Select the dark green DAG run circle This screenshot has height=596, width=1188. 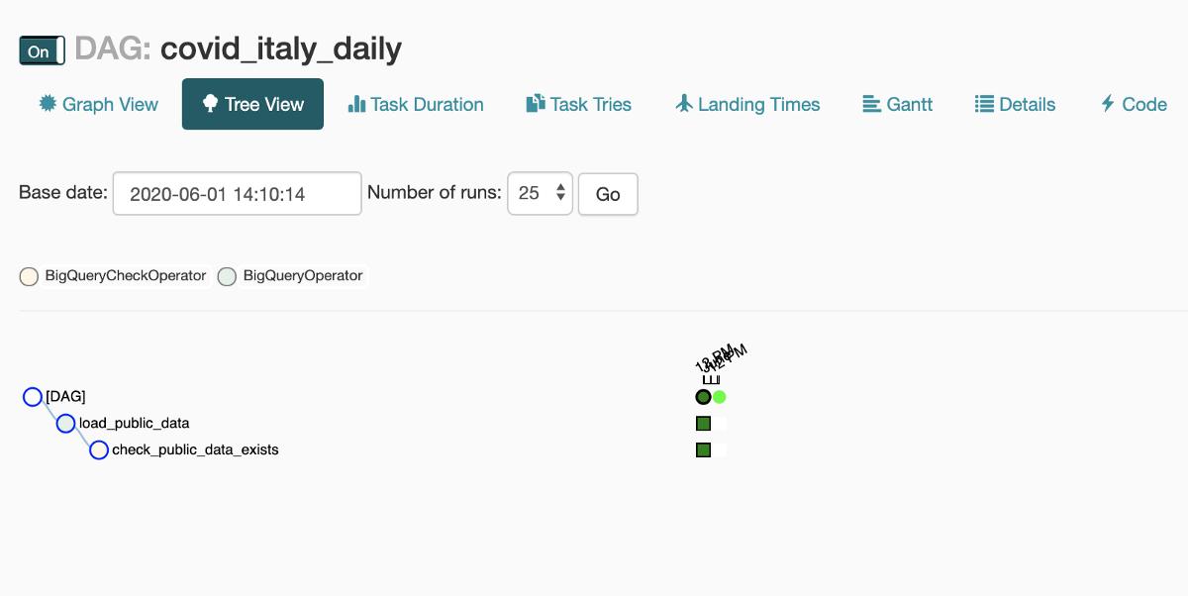coord(703,397)
